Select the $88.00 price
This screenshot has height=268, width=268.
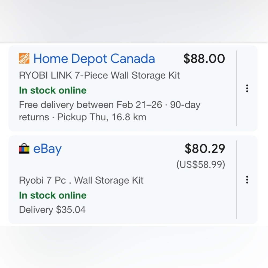(204, 59)
